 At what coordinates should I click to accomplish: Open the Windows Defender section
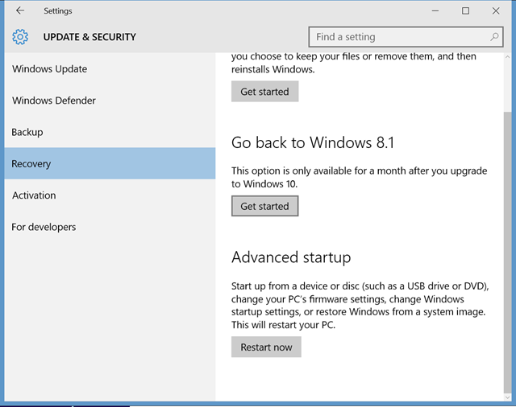click(110, 101)
